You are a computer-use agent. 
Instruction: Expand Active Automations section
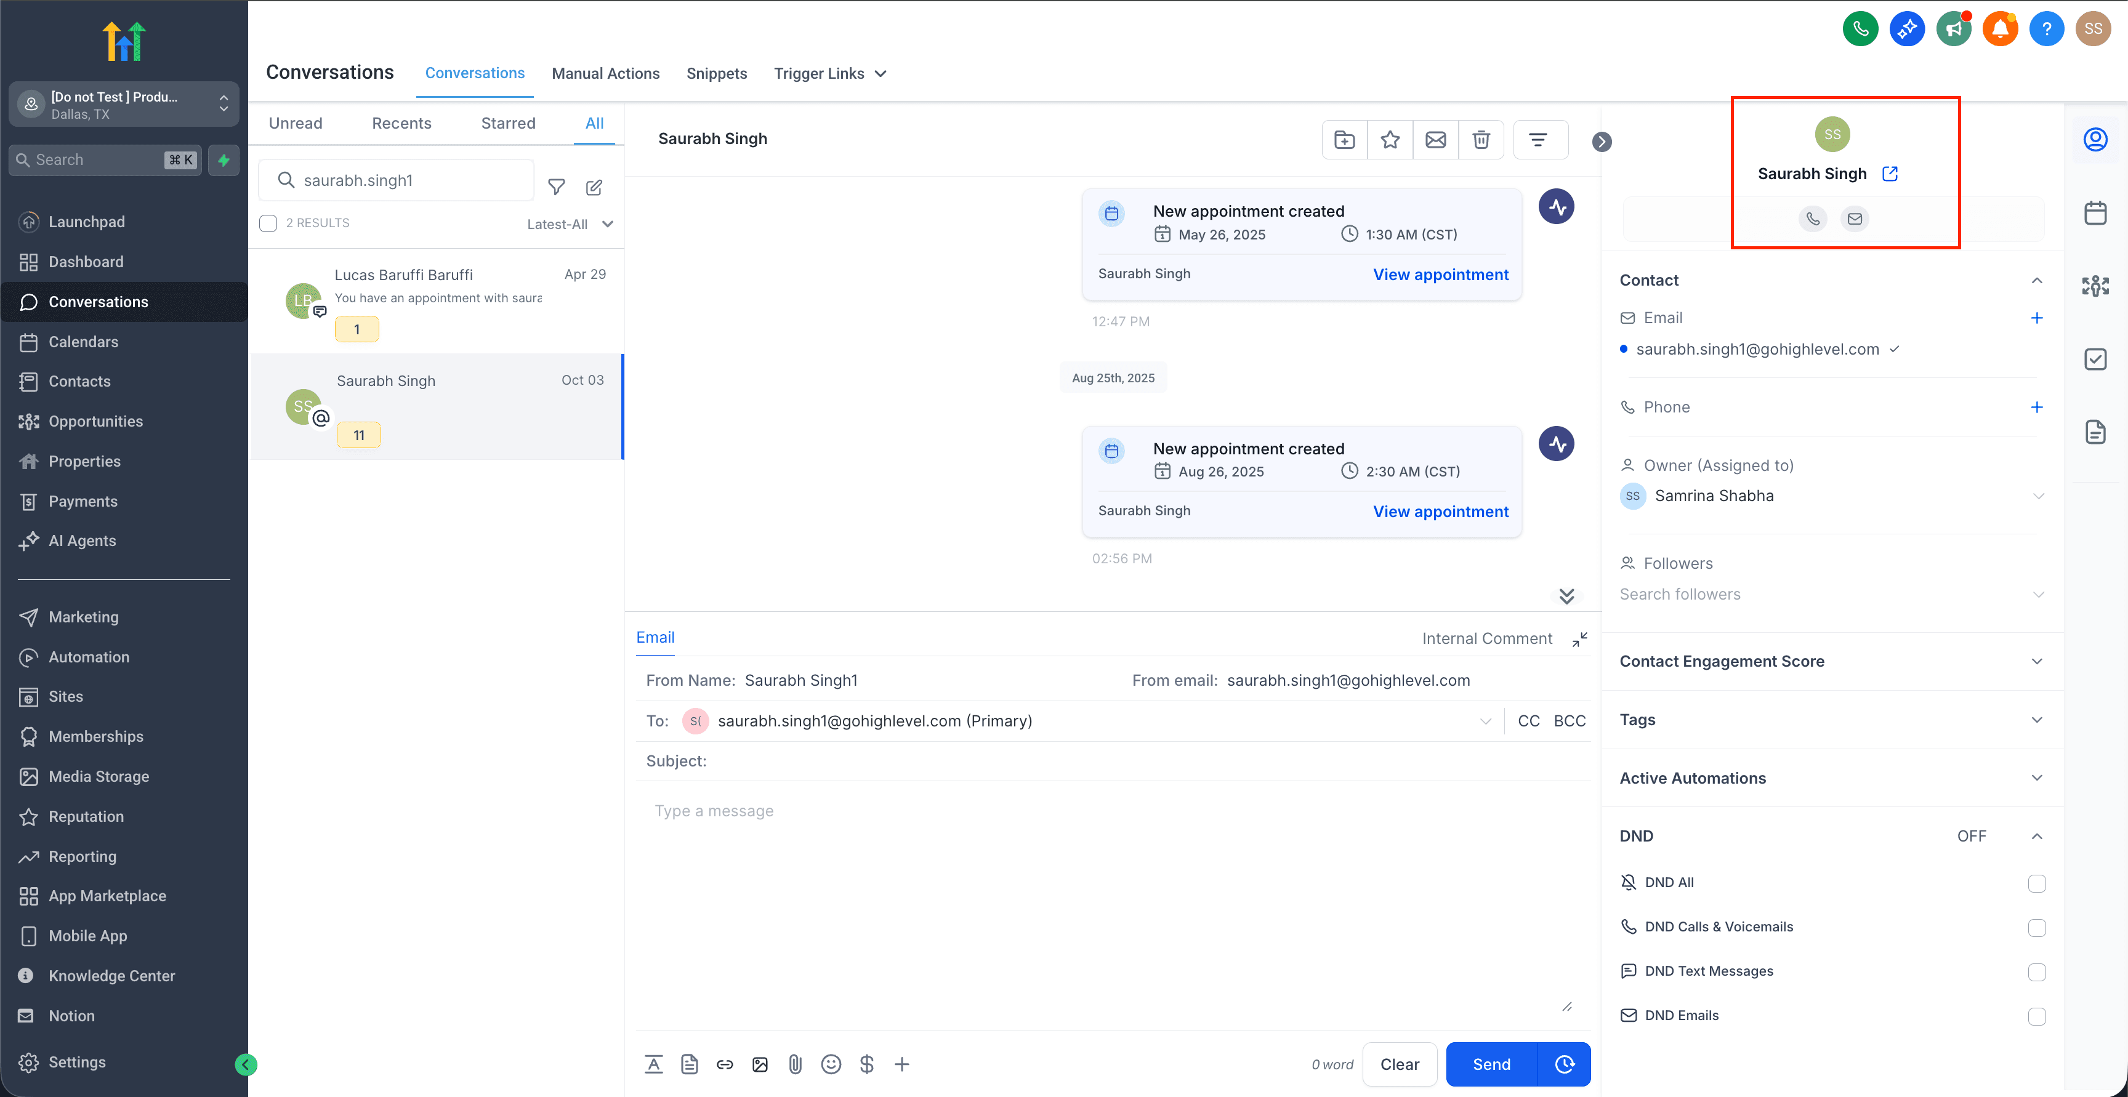point(2036,778)
